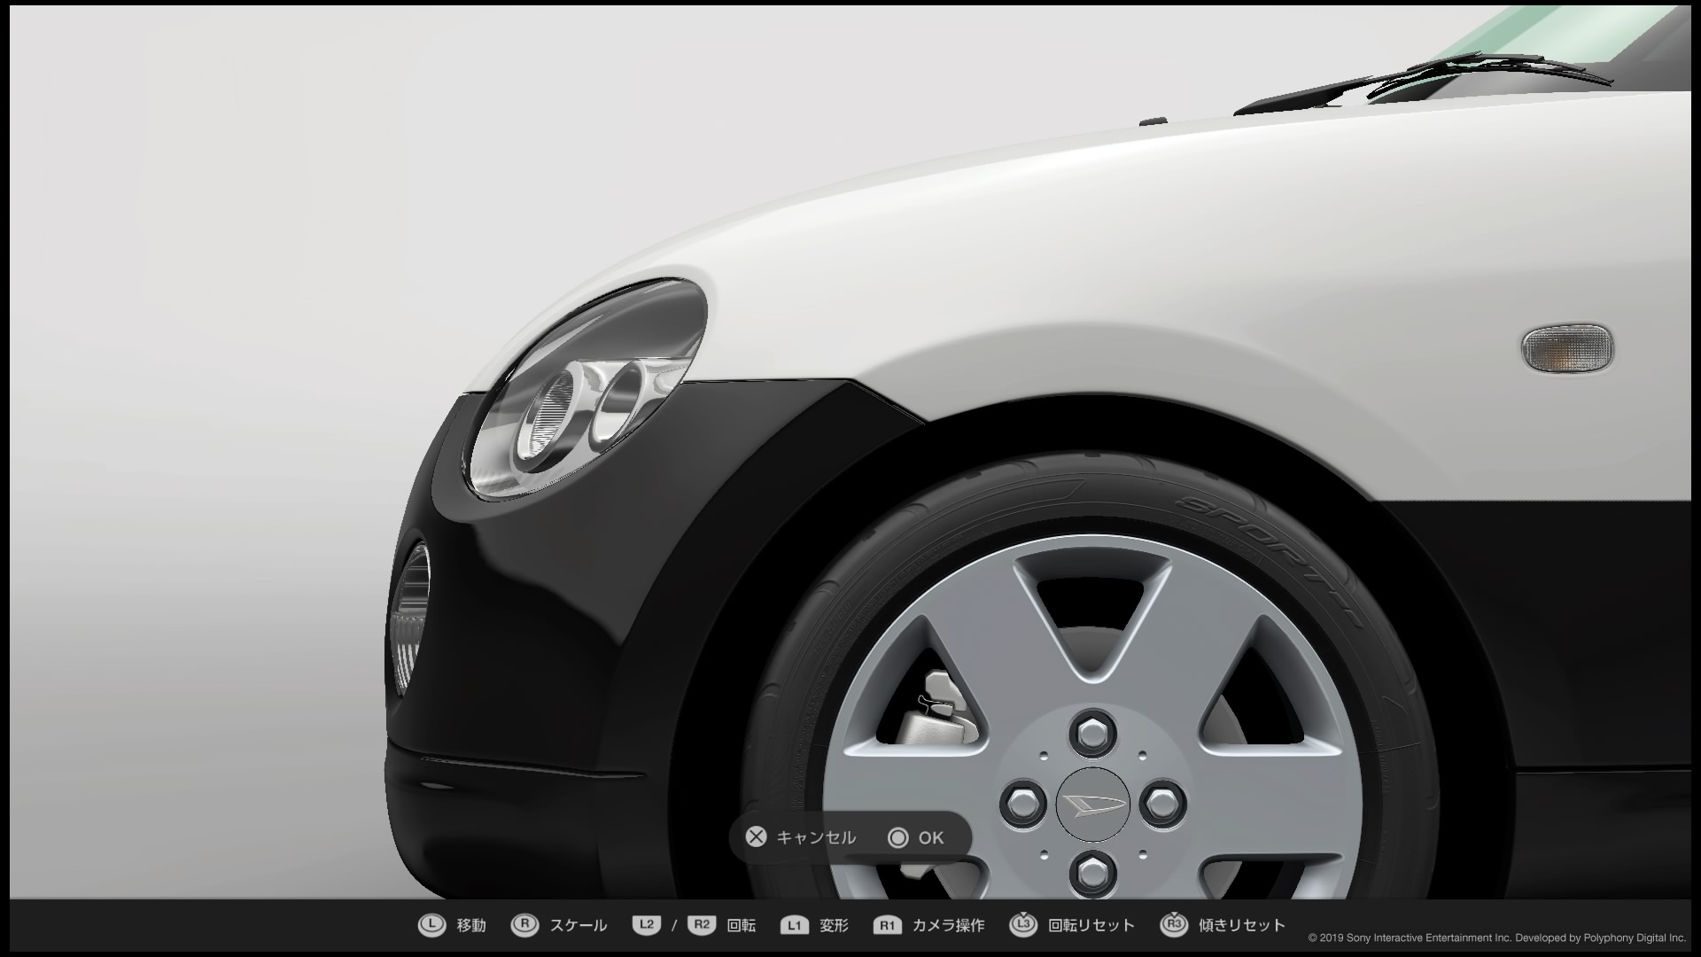This screenshot has width=1701, height=957.
Task: Click the wheel center cap emblem
Action: point(1091,805)
